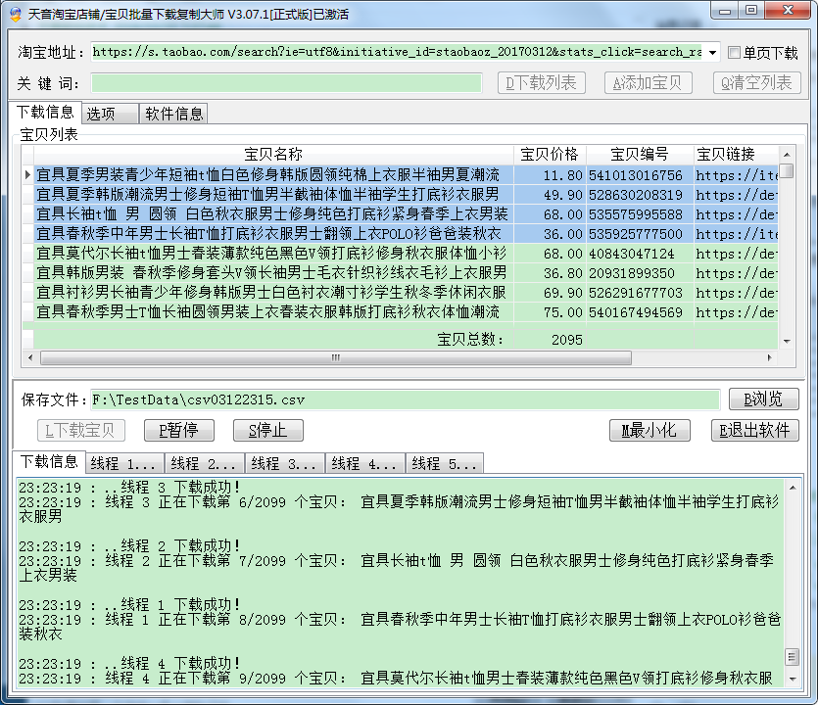This screenshot has width=818, height=705.
Task: Click the M最小化 button
Action: click(650, 431)
